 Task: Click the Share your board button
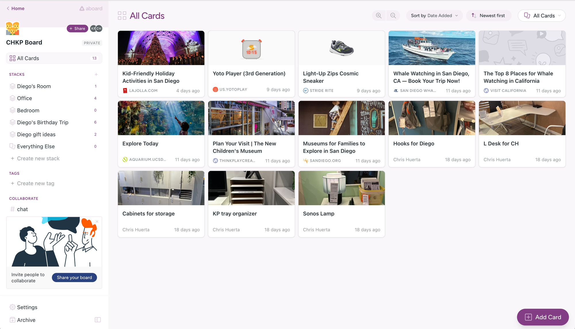74,277
